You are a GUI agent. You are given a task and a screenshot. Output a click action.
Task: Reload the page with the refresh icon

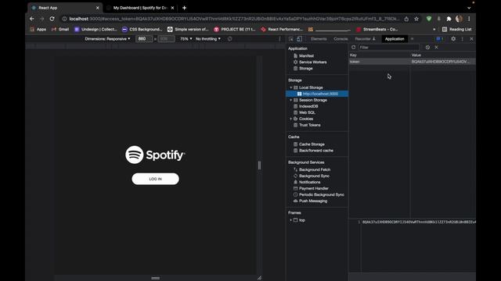pos(52,19)
